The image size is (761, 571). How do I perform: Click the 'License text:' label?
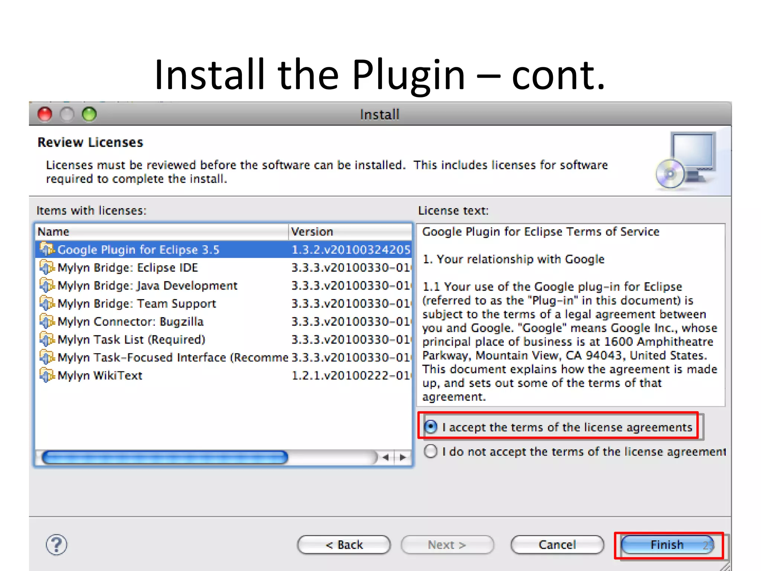click(453, 210)
